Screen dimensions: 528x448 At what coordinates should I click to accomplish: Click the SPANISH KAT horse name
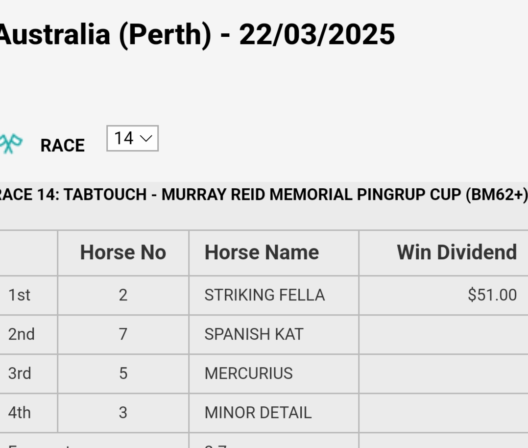(x=254, y=334)
